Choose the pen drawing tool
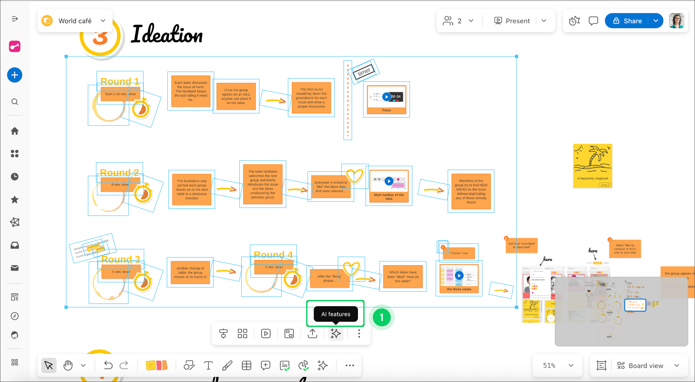 pos(227,365)
